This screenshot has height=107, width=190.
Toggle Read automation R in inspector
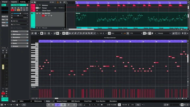[x=18, y=8]
